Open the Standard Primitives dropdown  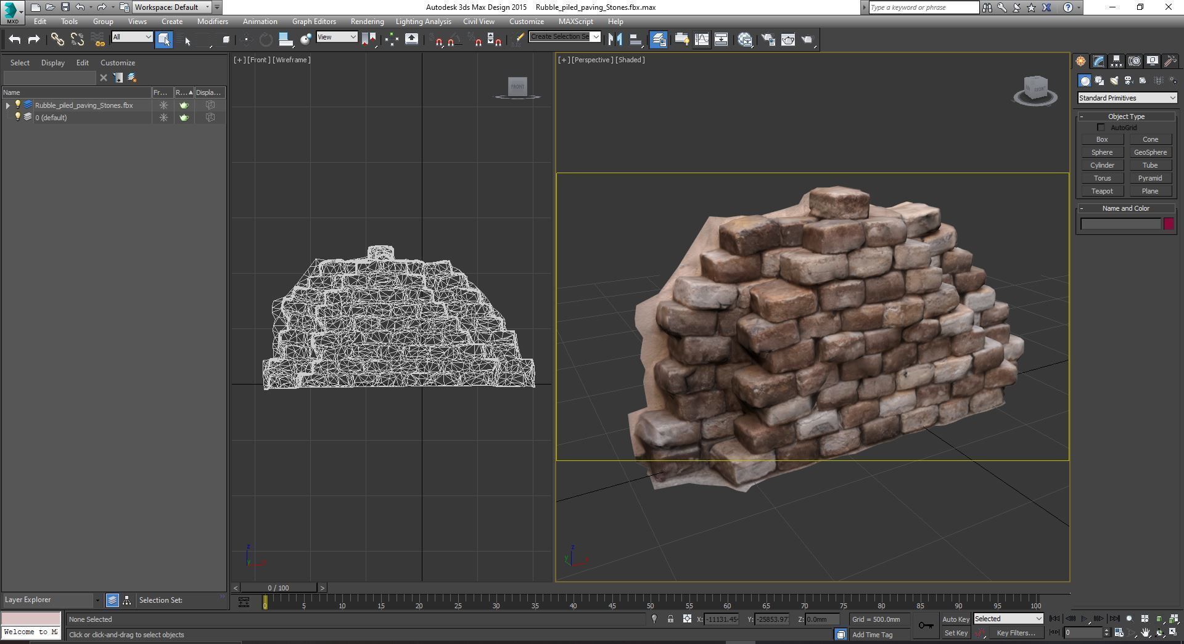click(x=1127, y=98)
